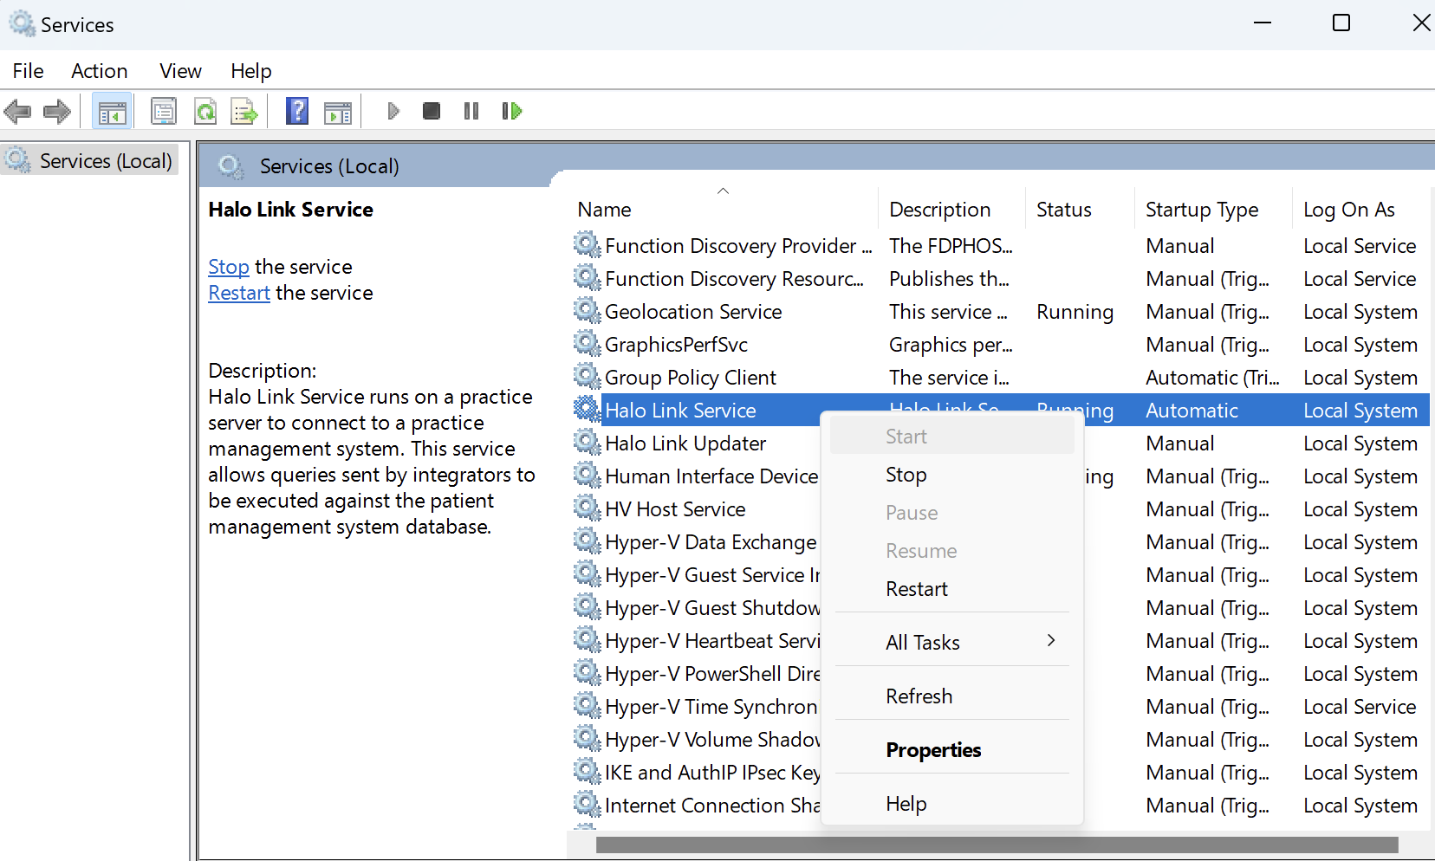
Task: Maximize the Services window
Action: (1341, 23)
